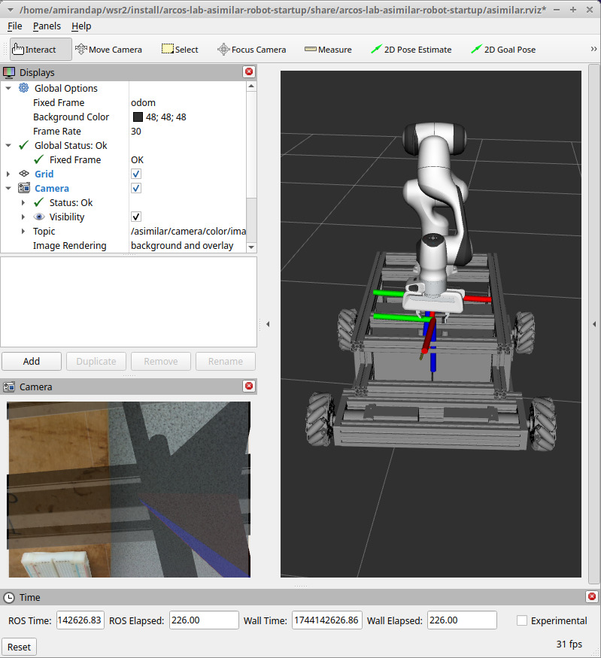This screenshot has width=601, height=658.
Task: Collapse the Global Options section
Action: 8,88
